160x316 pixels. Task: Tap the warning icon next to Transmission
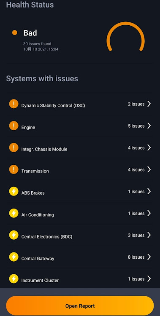point(14,169)
